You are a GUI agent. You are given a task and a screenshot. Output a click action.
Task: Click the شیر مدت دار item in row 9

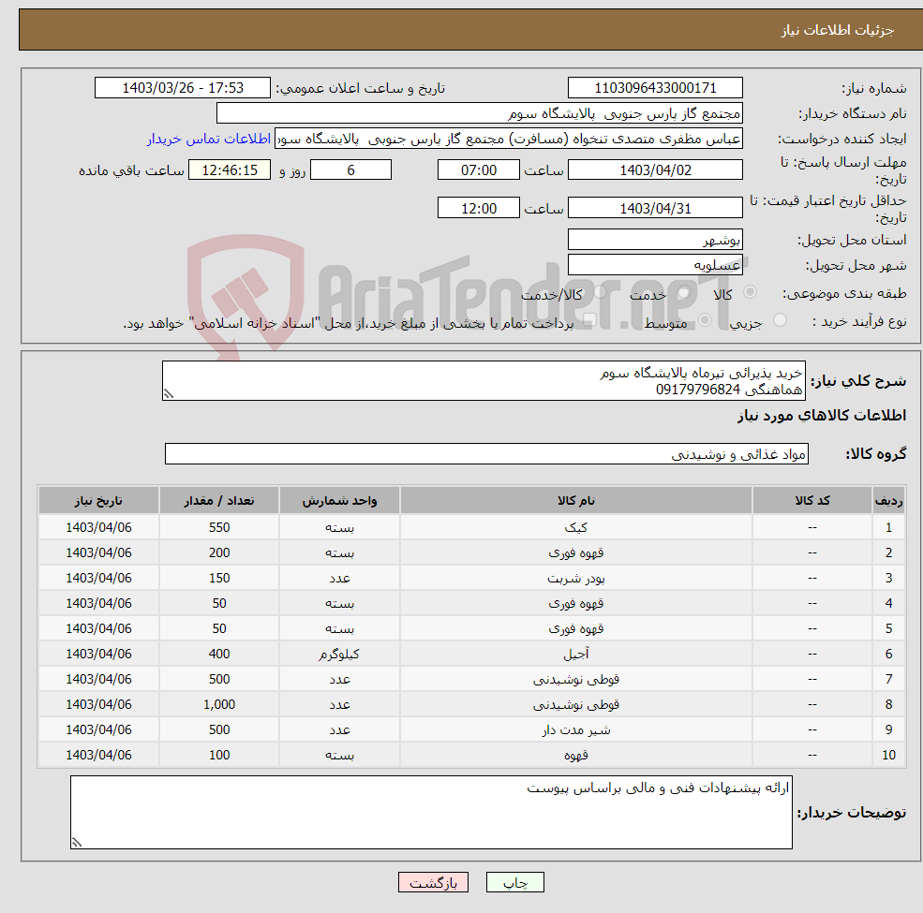click(x=575, y=729)
